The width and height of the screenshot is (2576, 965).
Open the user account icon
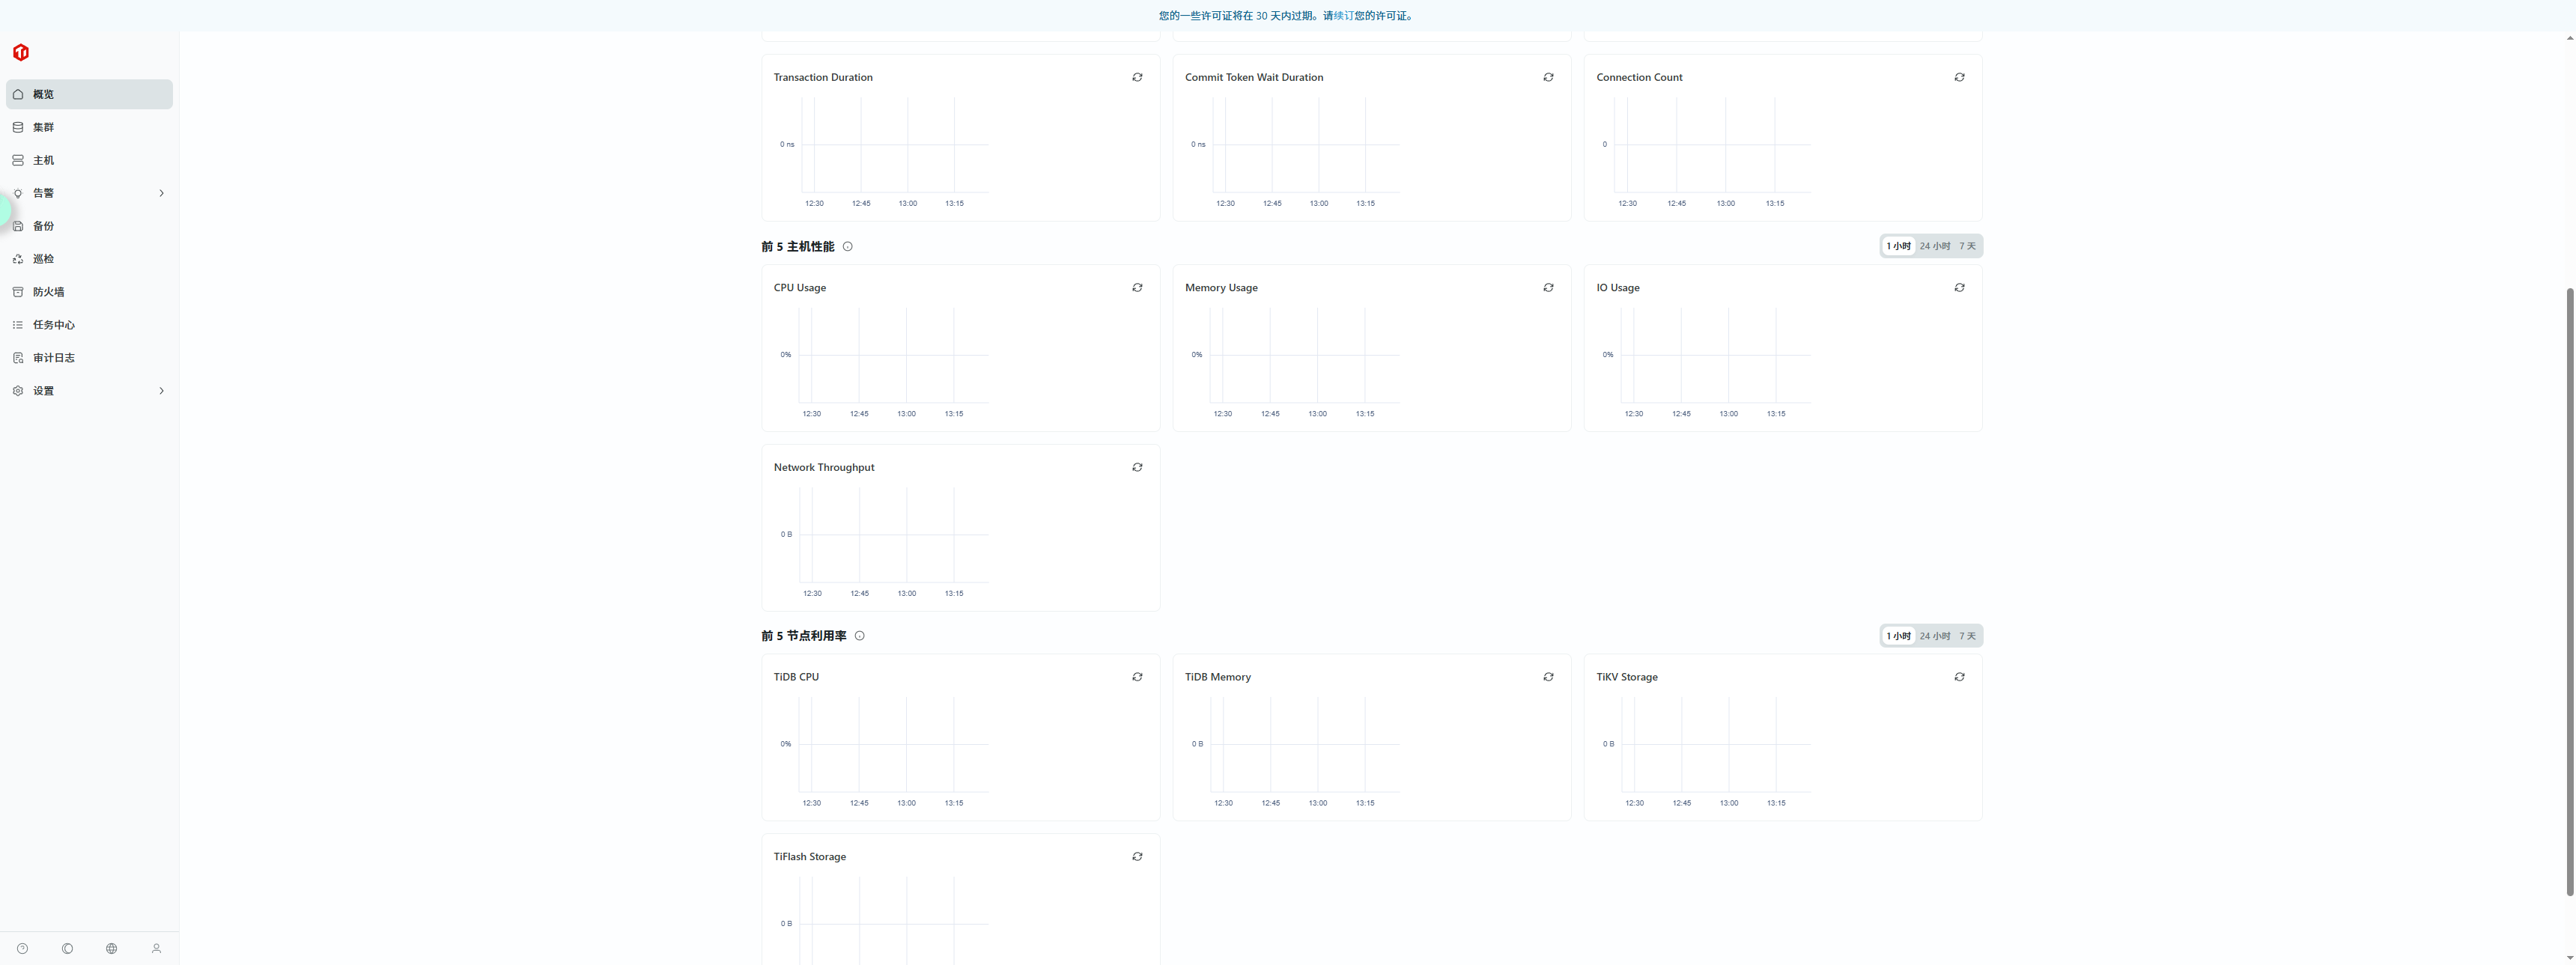[156, 948]
